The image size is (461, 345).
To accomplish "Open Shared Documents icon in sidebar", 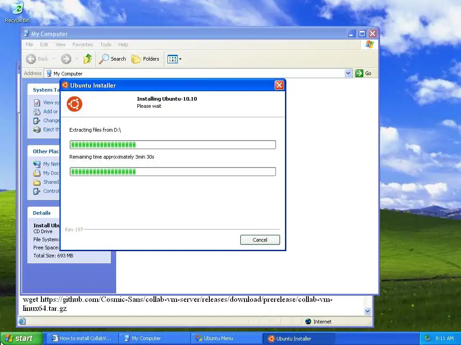I will click(37, 182).
